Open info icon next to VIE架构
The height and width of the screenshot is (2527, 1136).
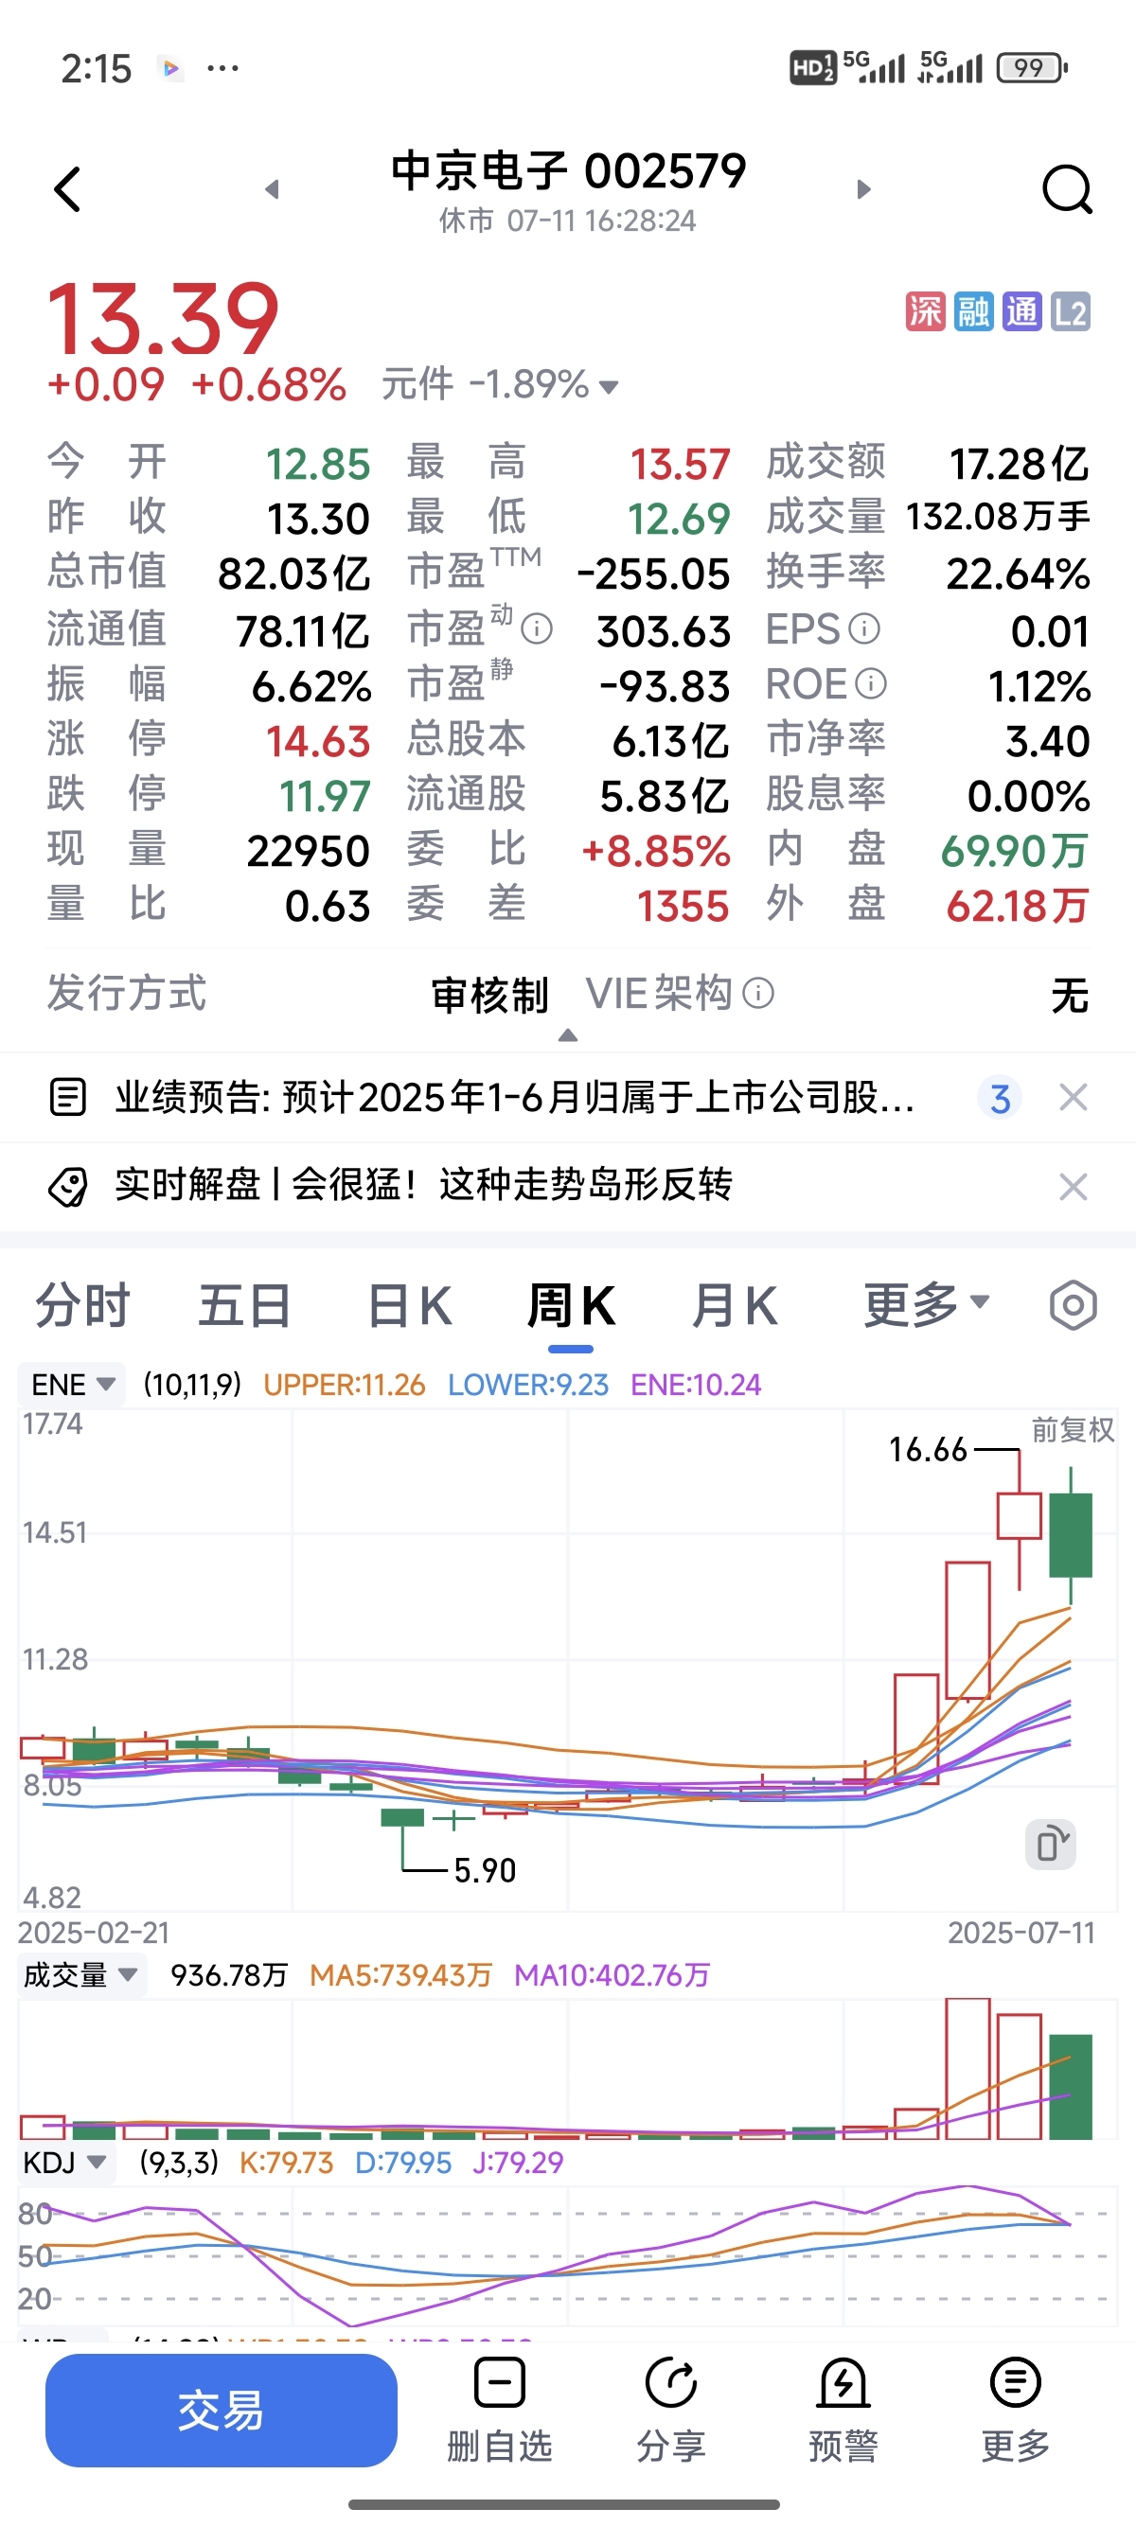758,994
